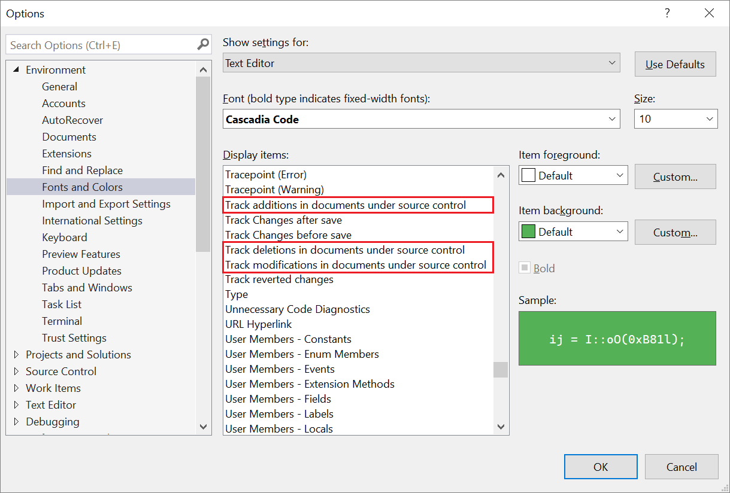Select Fonts and Colors in the sidebar
The width and height of the screenshot is (730, 493).
tap(81, 187)
